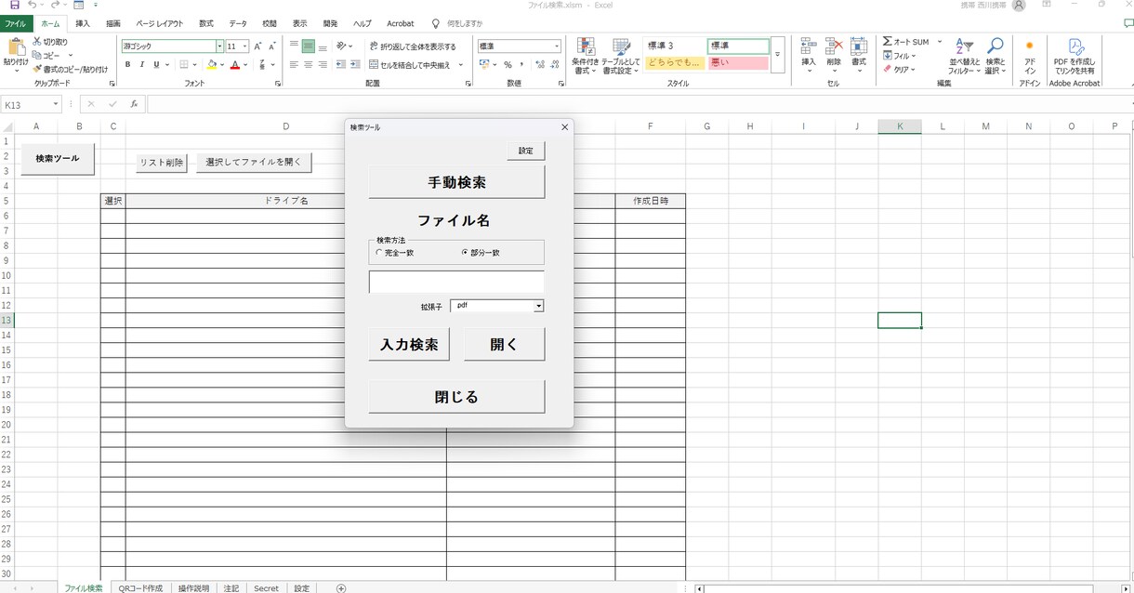Select 完全一致 radio button
This screenshot has height=593, width=1134.
[x=378, y=253]
